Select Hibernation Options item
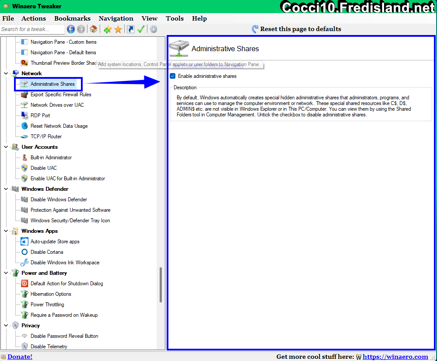The height and width of the screenshot is (361, 437). point(51,294)
